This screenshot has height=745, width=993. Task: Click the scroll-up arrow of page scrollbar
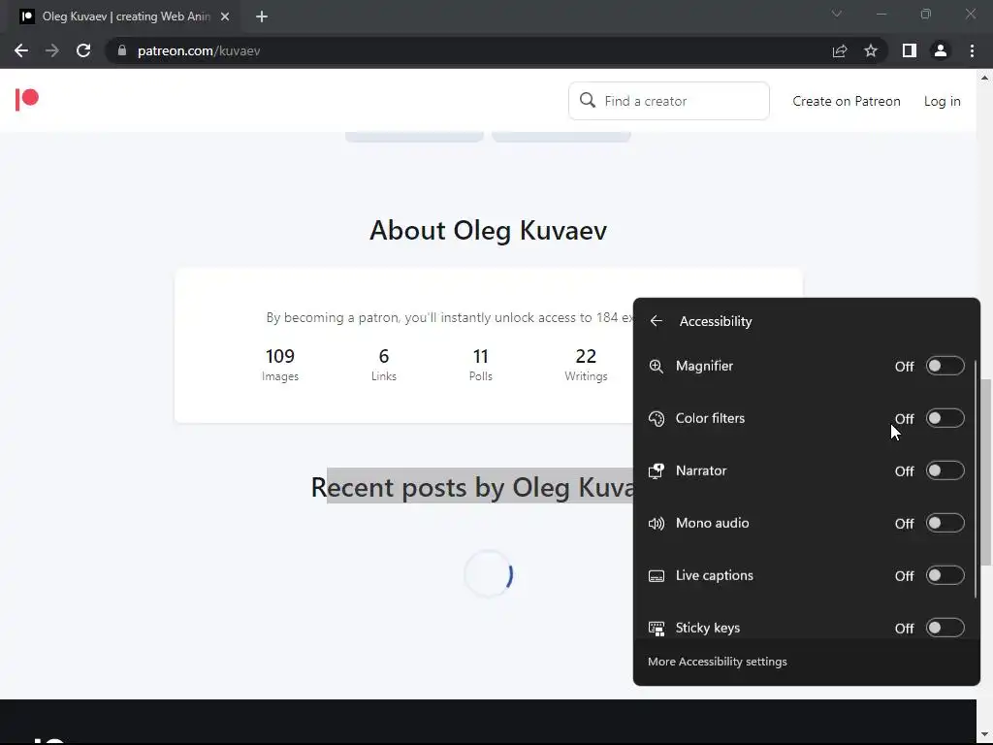coord(985,78)
